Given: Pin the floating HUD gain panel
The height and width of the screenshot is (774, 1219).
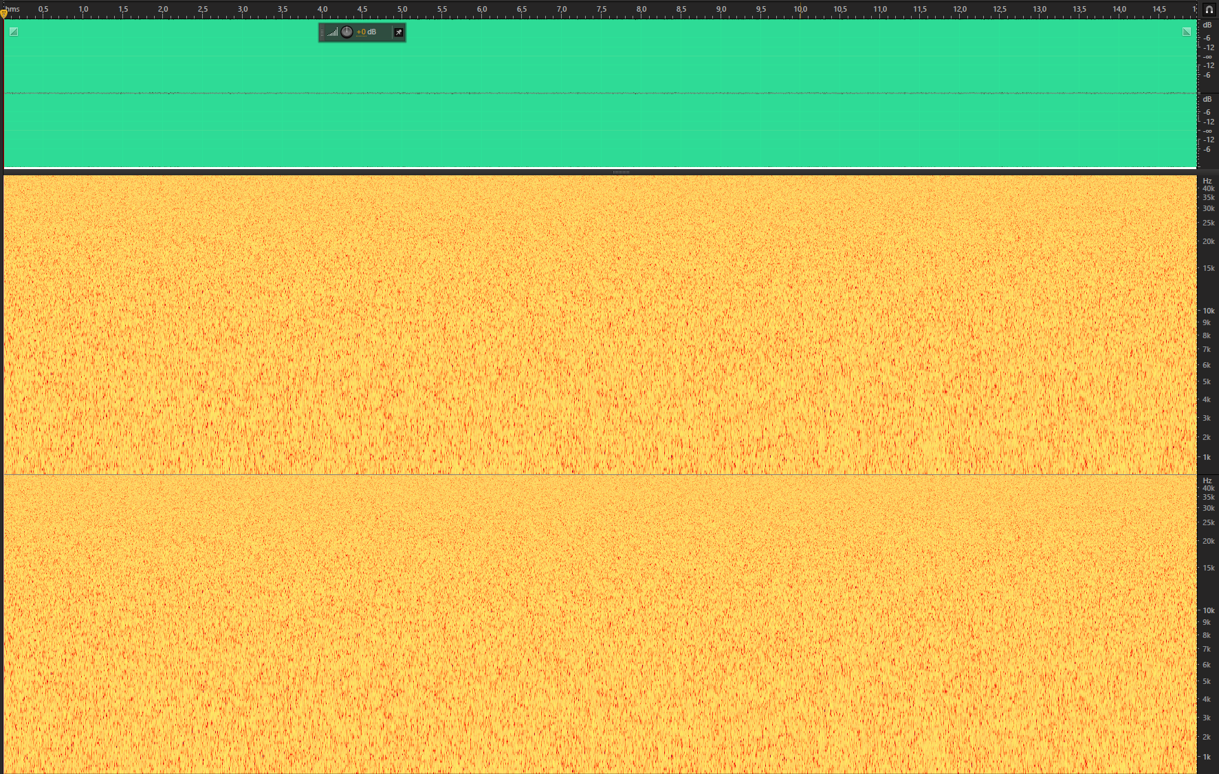Looking at the screenshot, I should [x=398, y=32].
